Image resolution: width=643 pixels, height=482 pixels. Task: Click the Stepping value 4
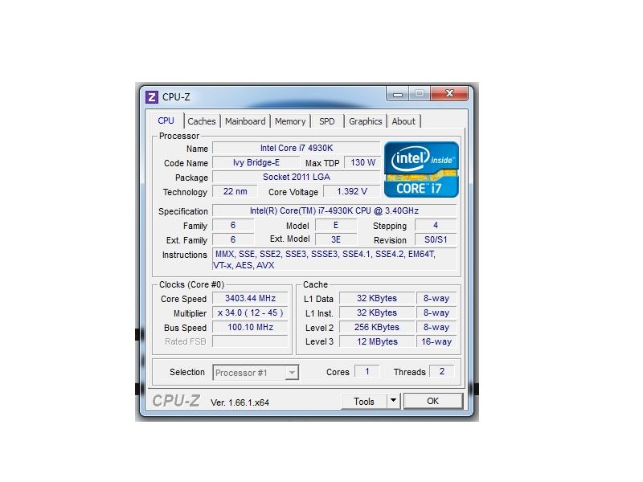point(436,225)
